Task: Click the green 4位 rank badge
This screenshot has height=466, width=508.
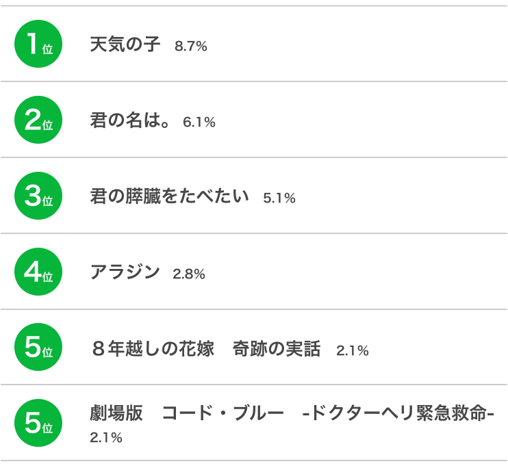Action: pyautogui.click(x=38, y=272)
